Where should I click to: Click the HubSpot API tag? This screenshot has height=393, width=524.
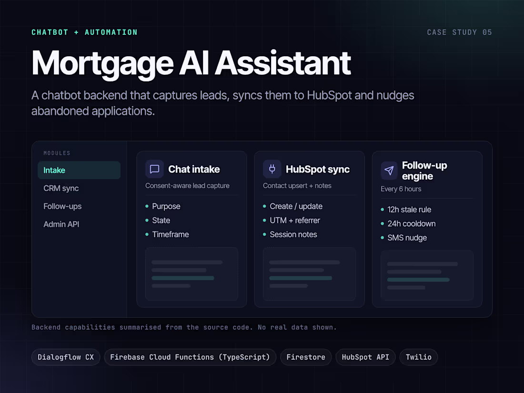(x=365, y=357)
